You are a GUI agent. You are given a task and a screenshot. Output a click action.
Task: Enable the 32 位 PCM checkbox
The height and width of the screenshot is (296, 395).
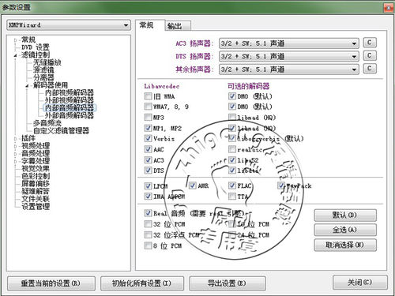(148, 224)
